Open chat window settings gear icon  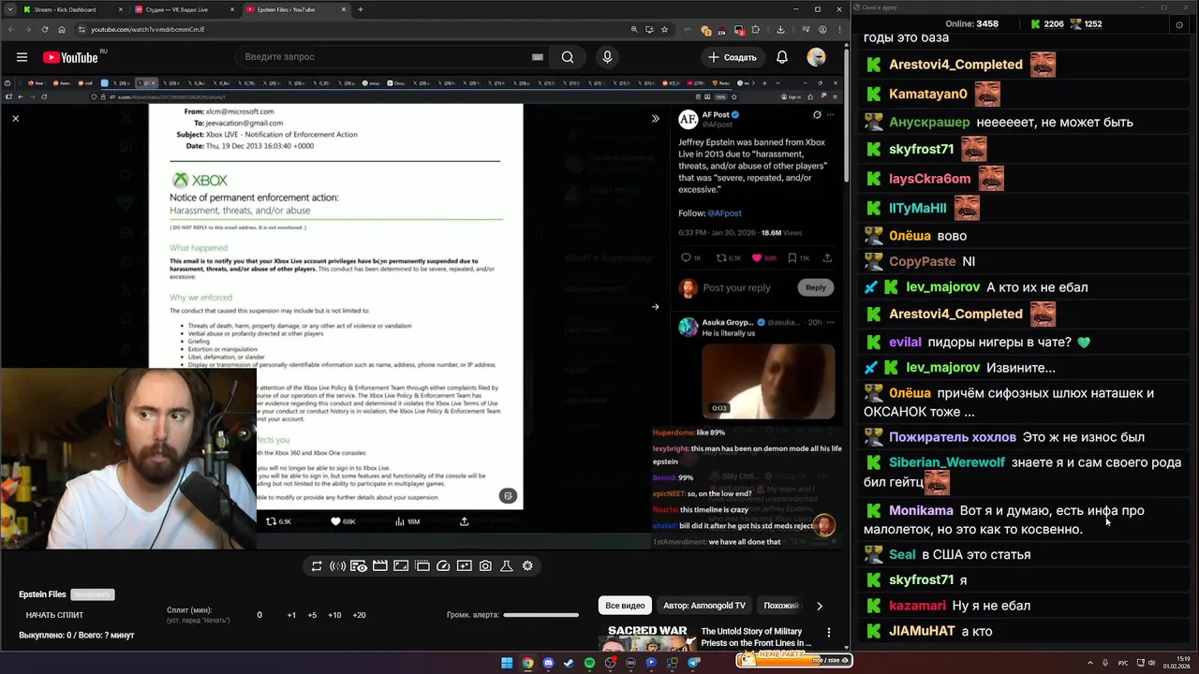coord(1179,24)
